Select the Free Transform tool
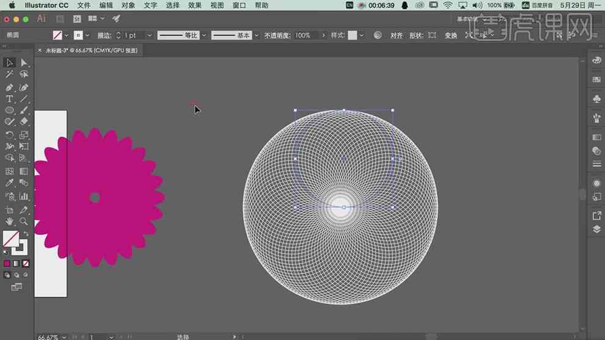This screenshot has height=340, width=605. (24, 146)
